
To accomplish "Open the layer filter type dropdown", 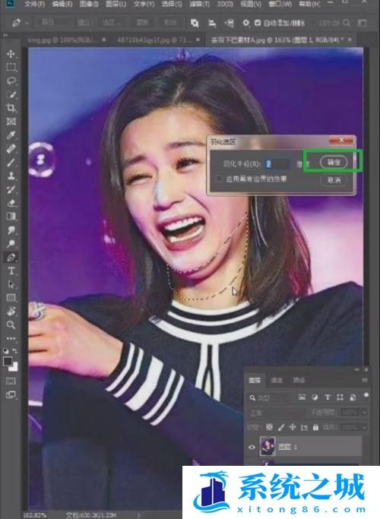I will [269, 397].
